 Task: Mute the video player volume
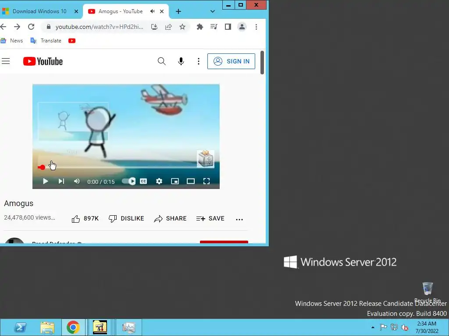coord(77,181)
